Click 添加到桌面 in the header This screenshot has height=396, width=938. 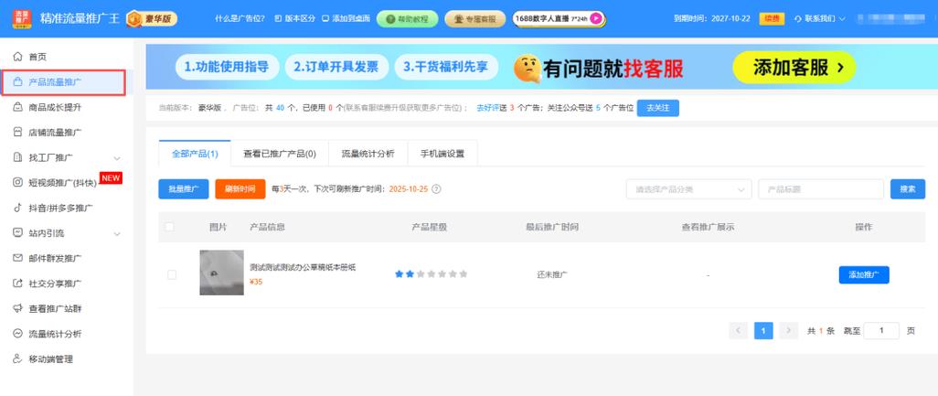(x=346, y=18)
